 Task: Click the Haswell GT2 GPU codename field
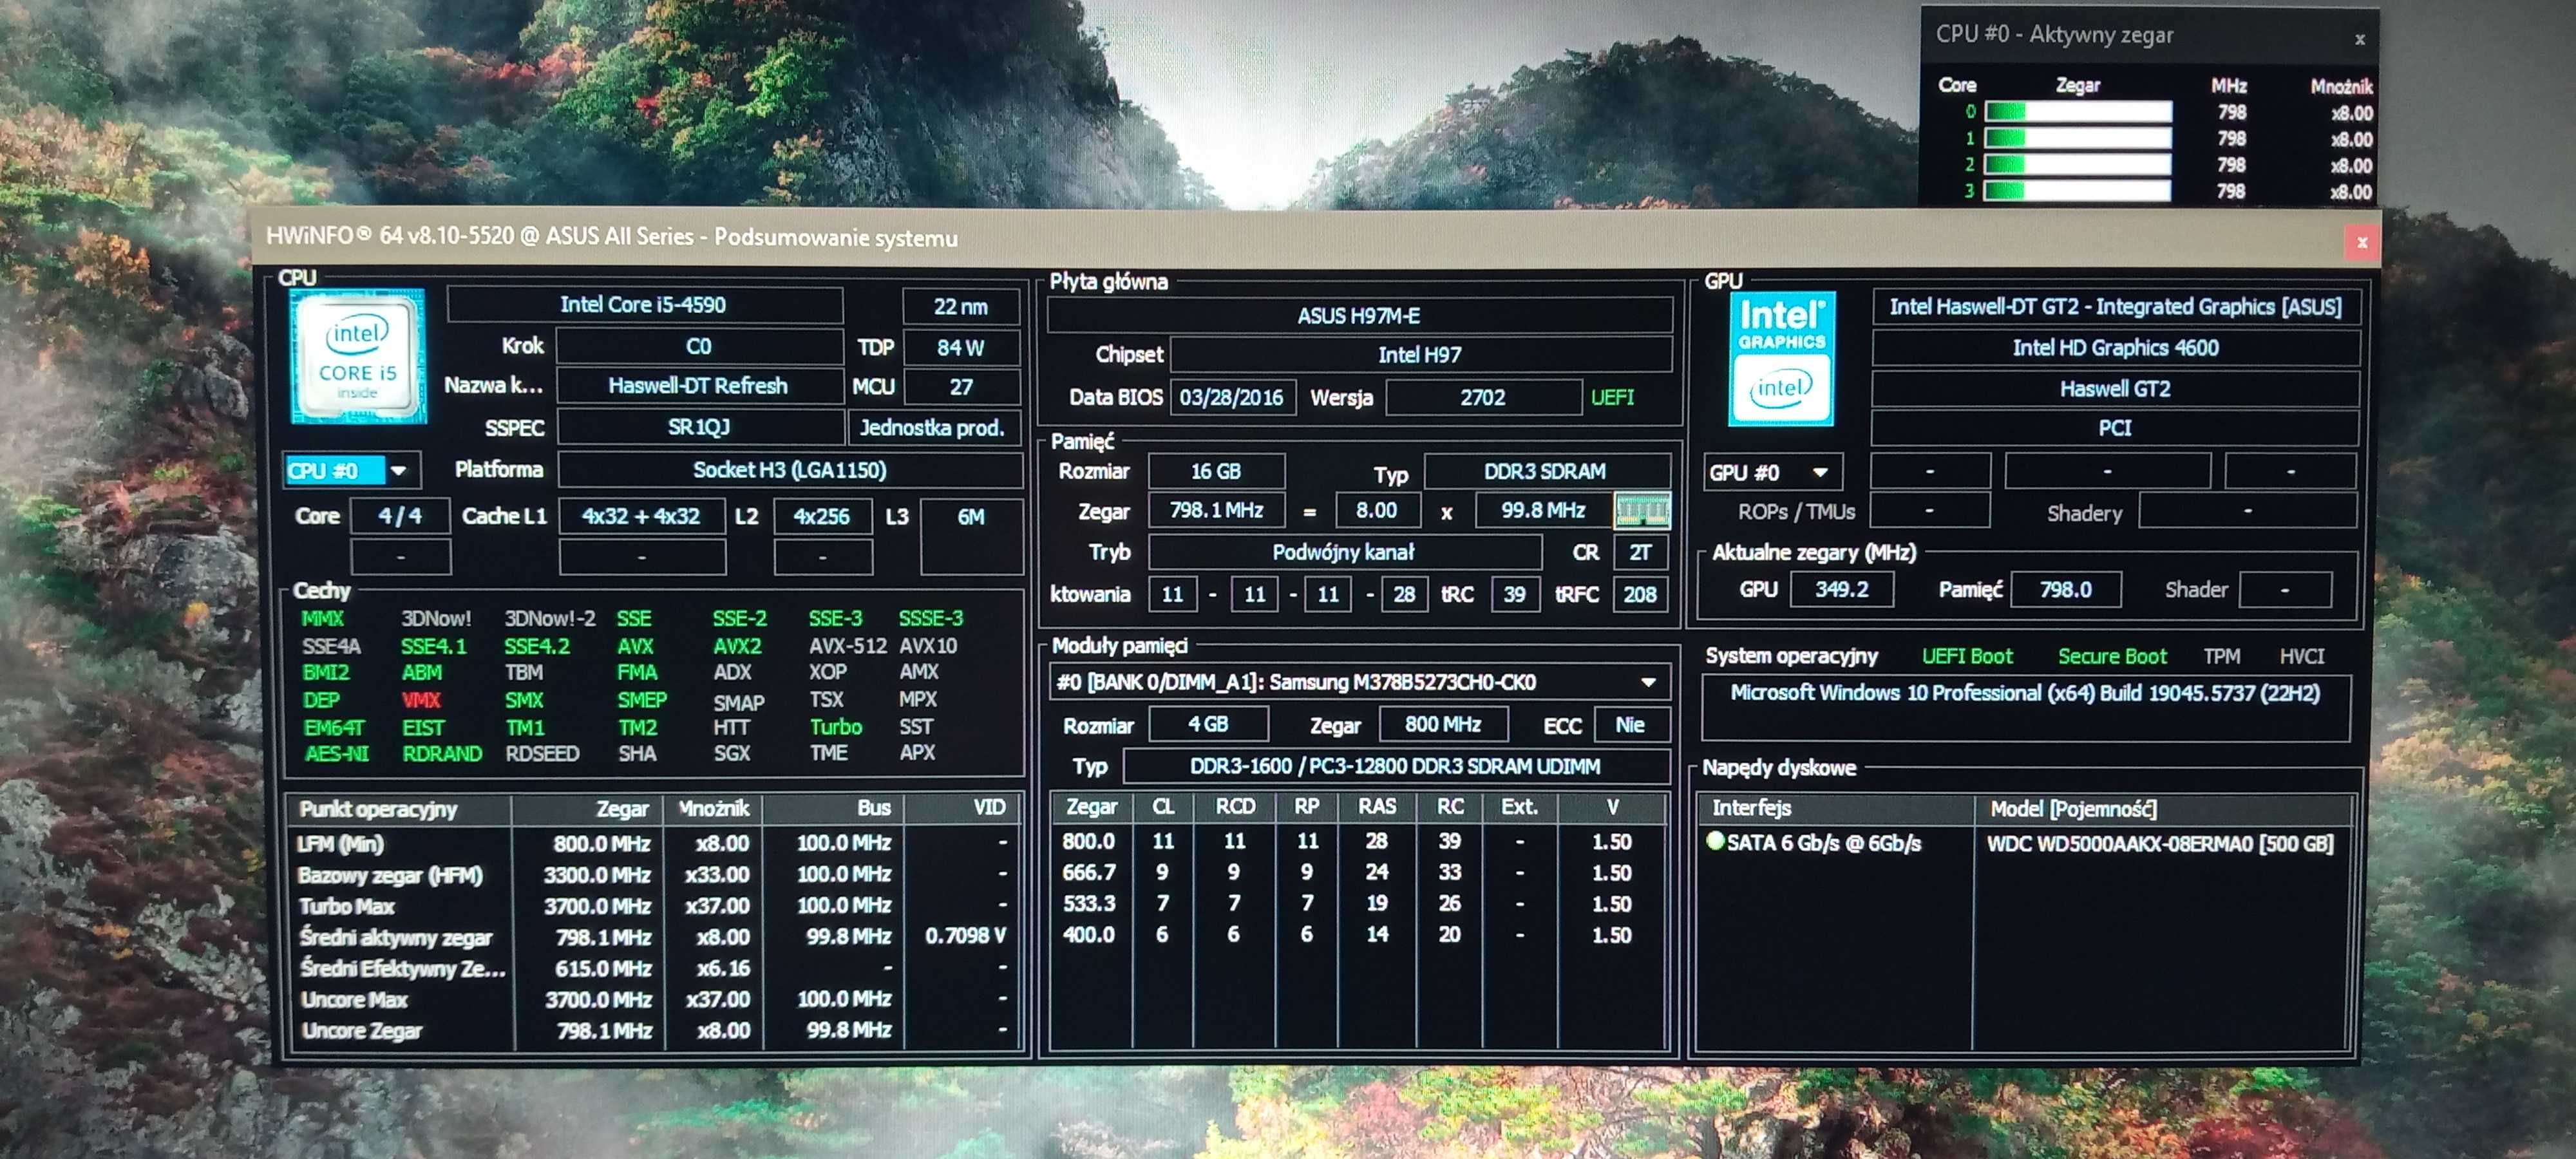click(2116, 389)
